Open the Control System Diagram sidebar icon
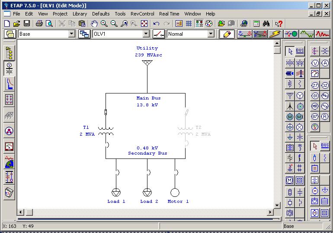This screenshot has height=233, width=333. pyautogui.click(x=9, y=177)
